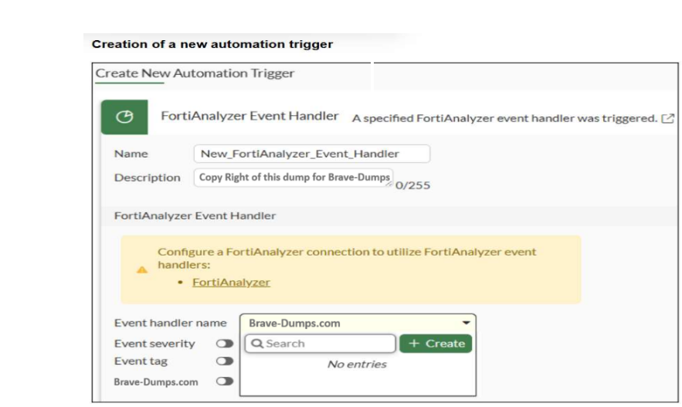Click the 0/255 character counter

412,185
